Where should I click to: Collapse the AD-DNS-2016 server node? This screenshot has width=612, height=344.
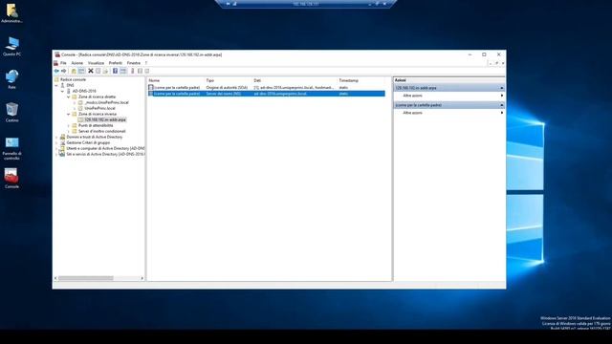pyautogui.click(x=62, y=91)
